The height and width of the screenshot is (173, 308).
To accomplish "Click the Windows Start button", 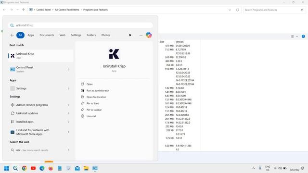I will click(x=6, y=168).
